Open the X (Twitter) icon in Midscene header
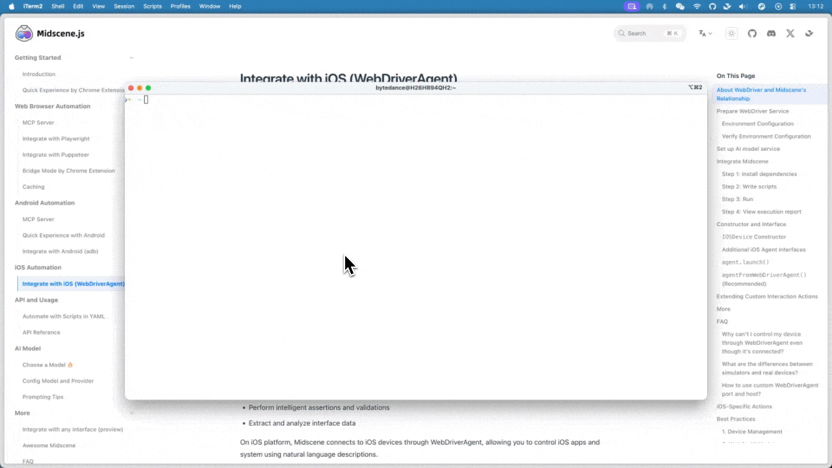 (x=790, y=33)
